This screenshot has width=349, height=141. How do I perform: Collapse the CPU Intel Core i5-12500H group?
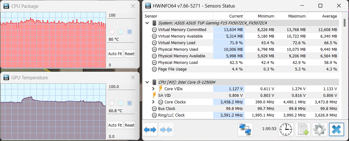click(x=147, y=82)
